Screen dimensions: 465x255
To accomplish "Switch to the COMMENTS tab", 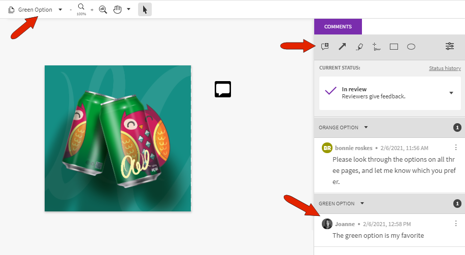I will pos(338,27).
